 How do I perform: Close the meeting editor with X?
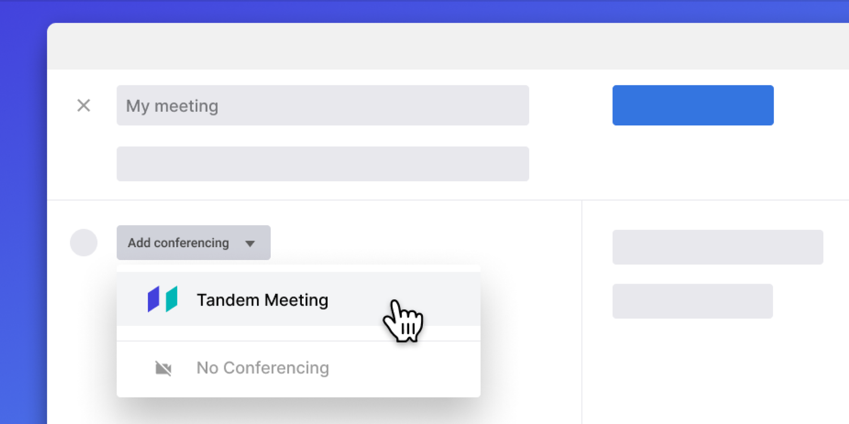pyautogui.click(x=84, y=106)
